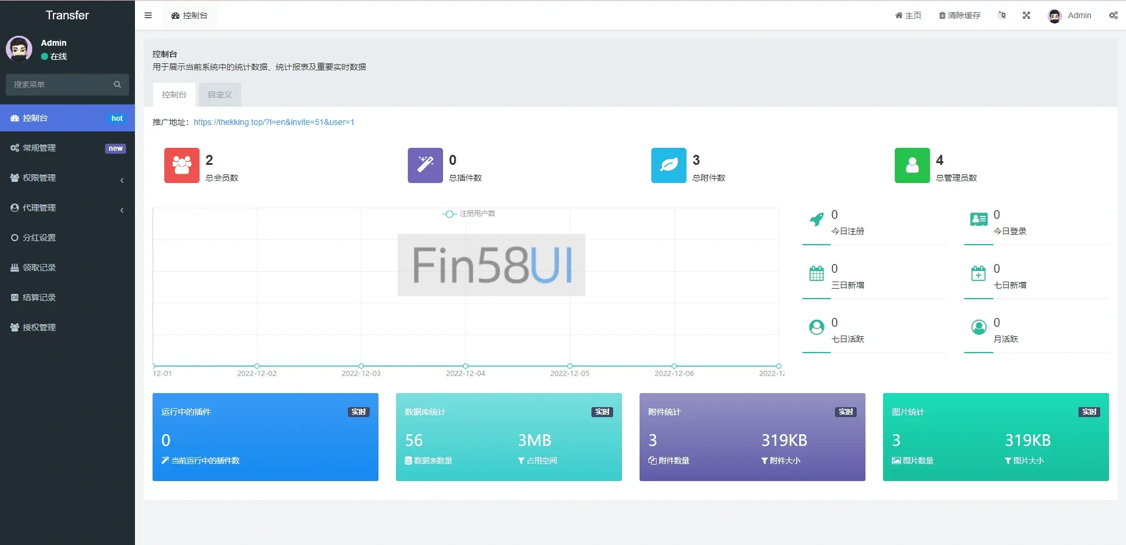Open the settings gears icon at top right
This screenshot has width=1126, height=545.
tap(1113, 15)
